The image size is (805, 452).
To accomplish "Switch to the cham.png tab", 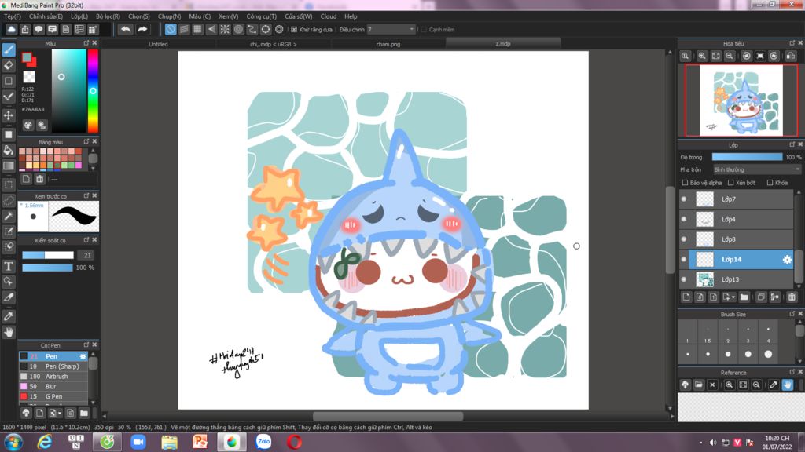I will (388, 44).
